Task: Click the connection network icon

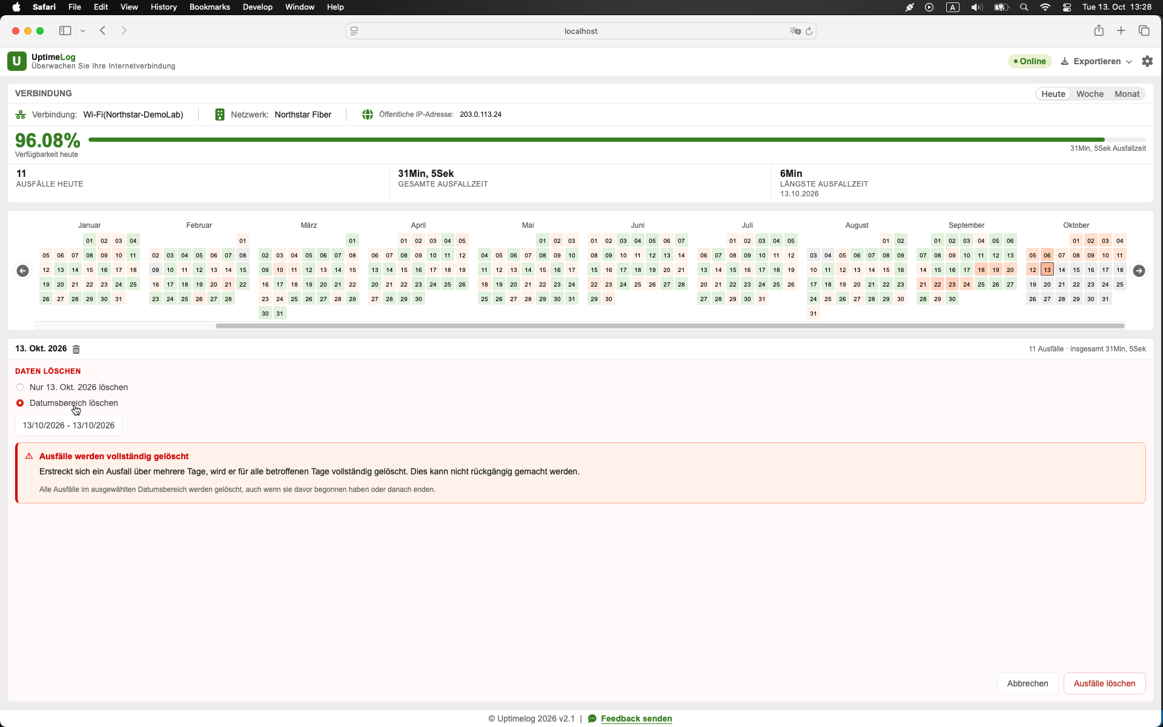Action: [x=21, y=115]
